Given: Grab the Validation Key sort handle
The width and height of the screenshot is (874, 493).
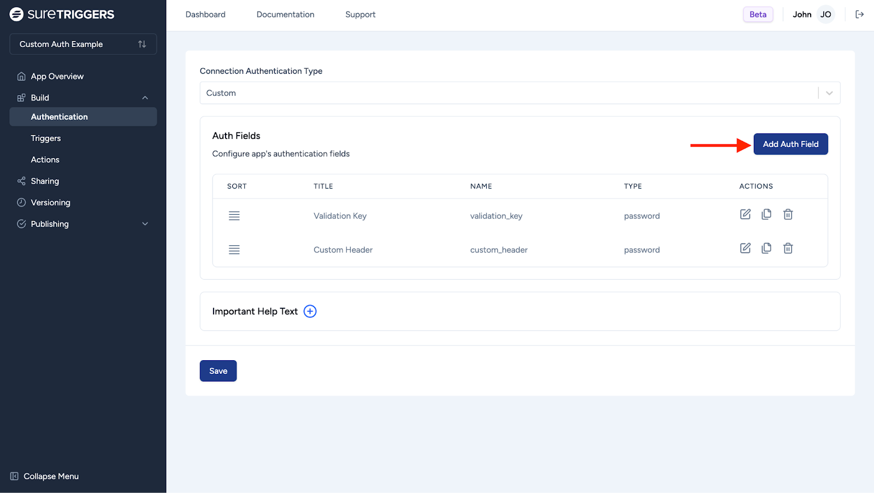Looking at the screenshot, I should [x=234, y=216].
